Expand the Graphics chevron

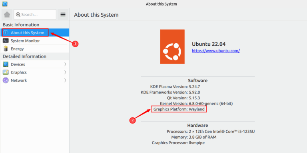(x=65, y=72)
